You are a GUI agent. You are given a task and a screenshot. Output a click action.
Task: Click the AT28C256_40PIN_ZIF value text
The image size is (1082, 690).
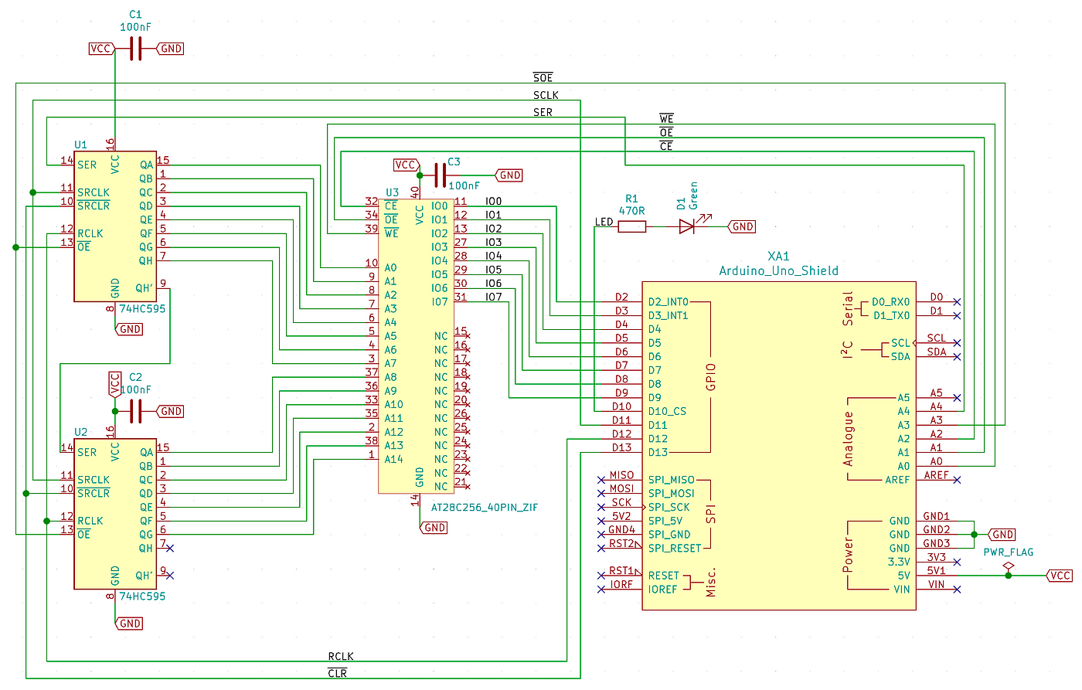coord(484,508)
